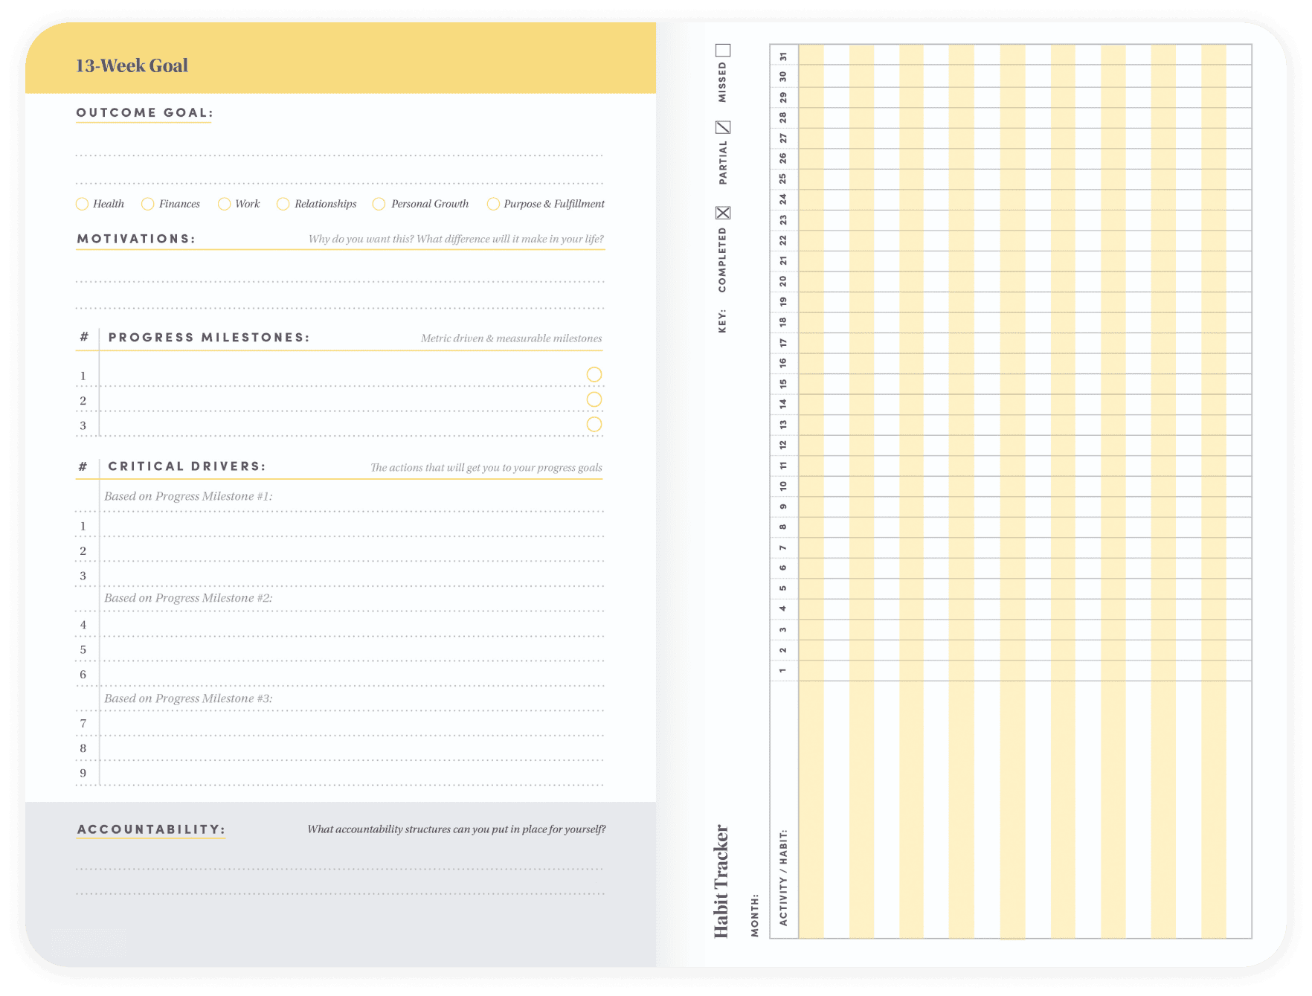Viewport: 1312px width, 996px height.
Task: Select the Finances category circle
Action: click(147, 204)
